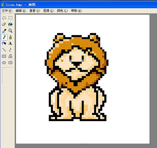Click the Paint app icon in title bar

(3, 5)
